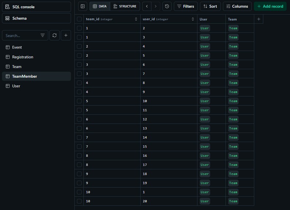Switch to the STRUCTURE tab
Image resolution: width=290 pixels, height=210 pixels.
(x=125, y=6)
